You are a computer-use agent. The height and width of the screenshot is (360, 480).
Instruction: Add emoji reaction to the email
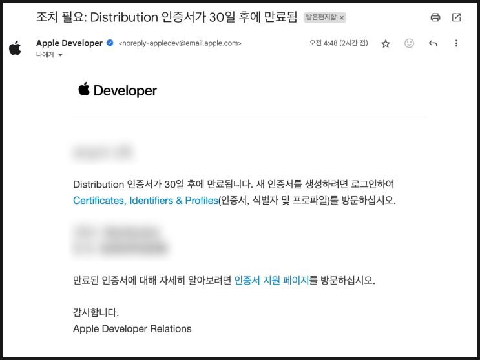[x=409, y=43]
